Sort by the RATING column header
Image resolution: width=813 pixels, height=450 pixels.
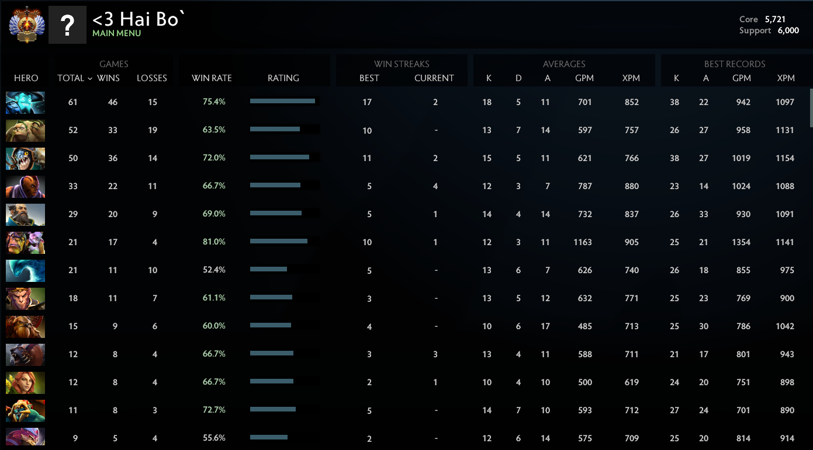click(x=283, y=78)
